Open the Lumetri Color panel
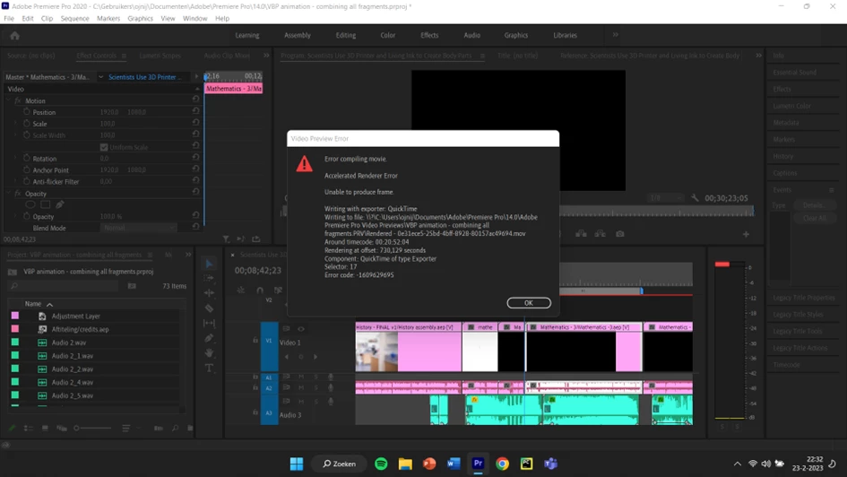Viewport: 847px width, 477px height. 791,106
